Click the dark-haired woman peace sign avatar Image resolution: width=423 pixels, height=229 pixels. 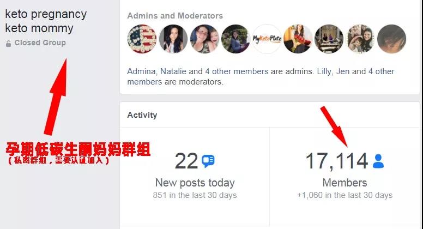(173, 39)
